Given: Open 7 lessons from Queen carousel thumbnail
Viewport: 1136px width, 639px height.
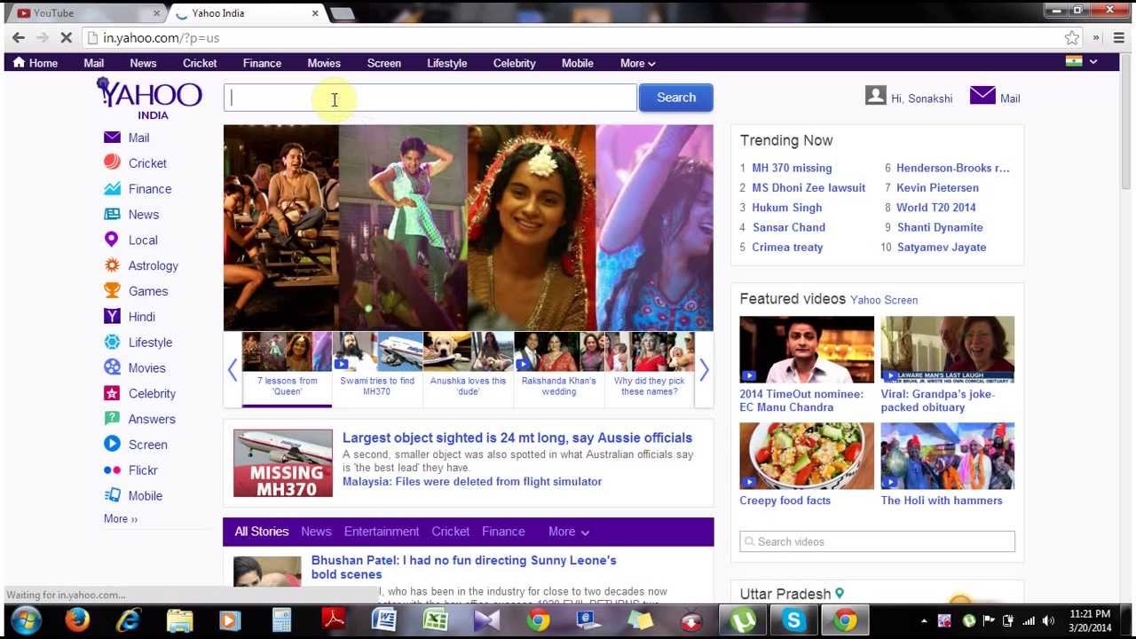Looking at the screenshot, I should coord(287,351).
